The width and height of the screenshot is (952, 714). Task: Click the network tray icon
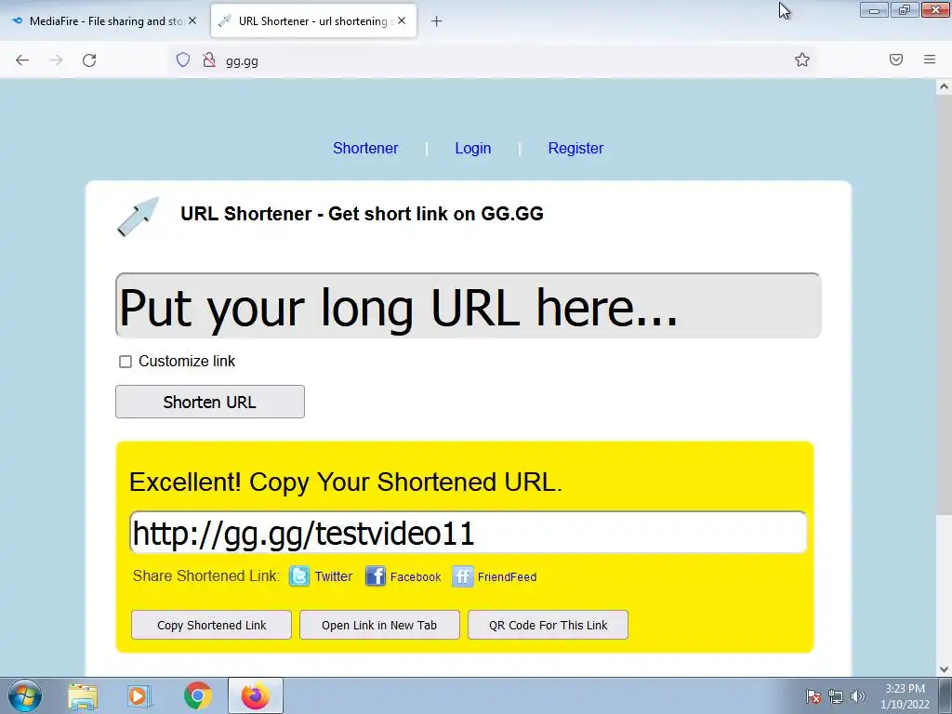[x=836, y=696]
